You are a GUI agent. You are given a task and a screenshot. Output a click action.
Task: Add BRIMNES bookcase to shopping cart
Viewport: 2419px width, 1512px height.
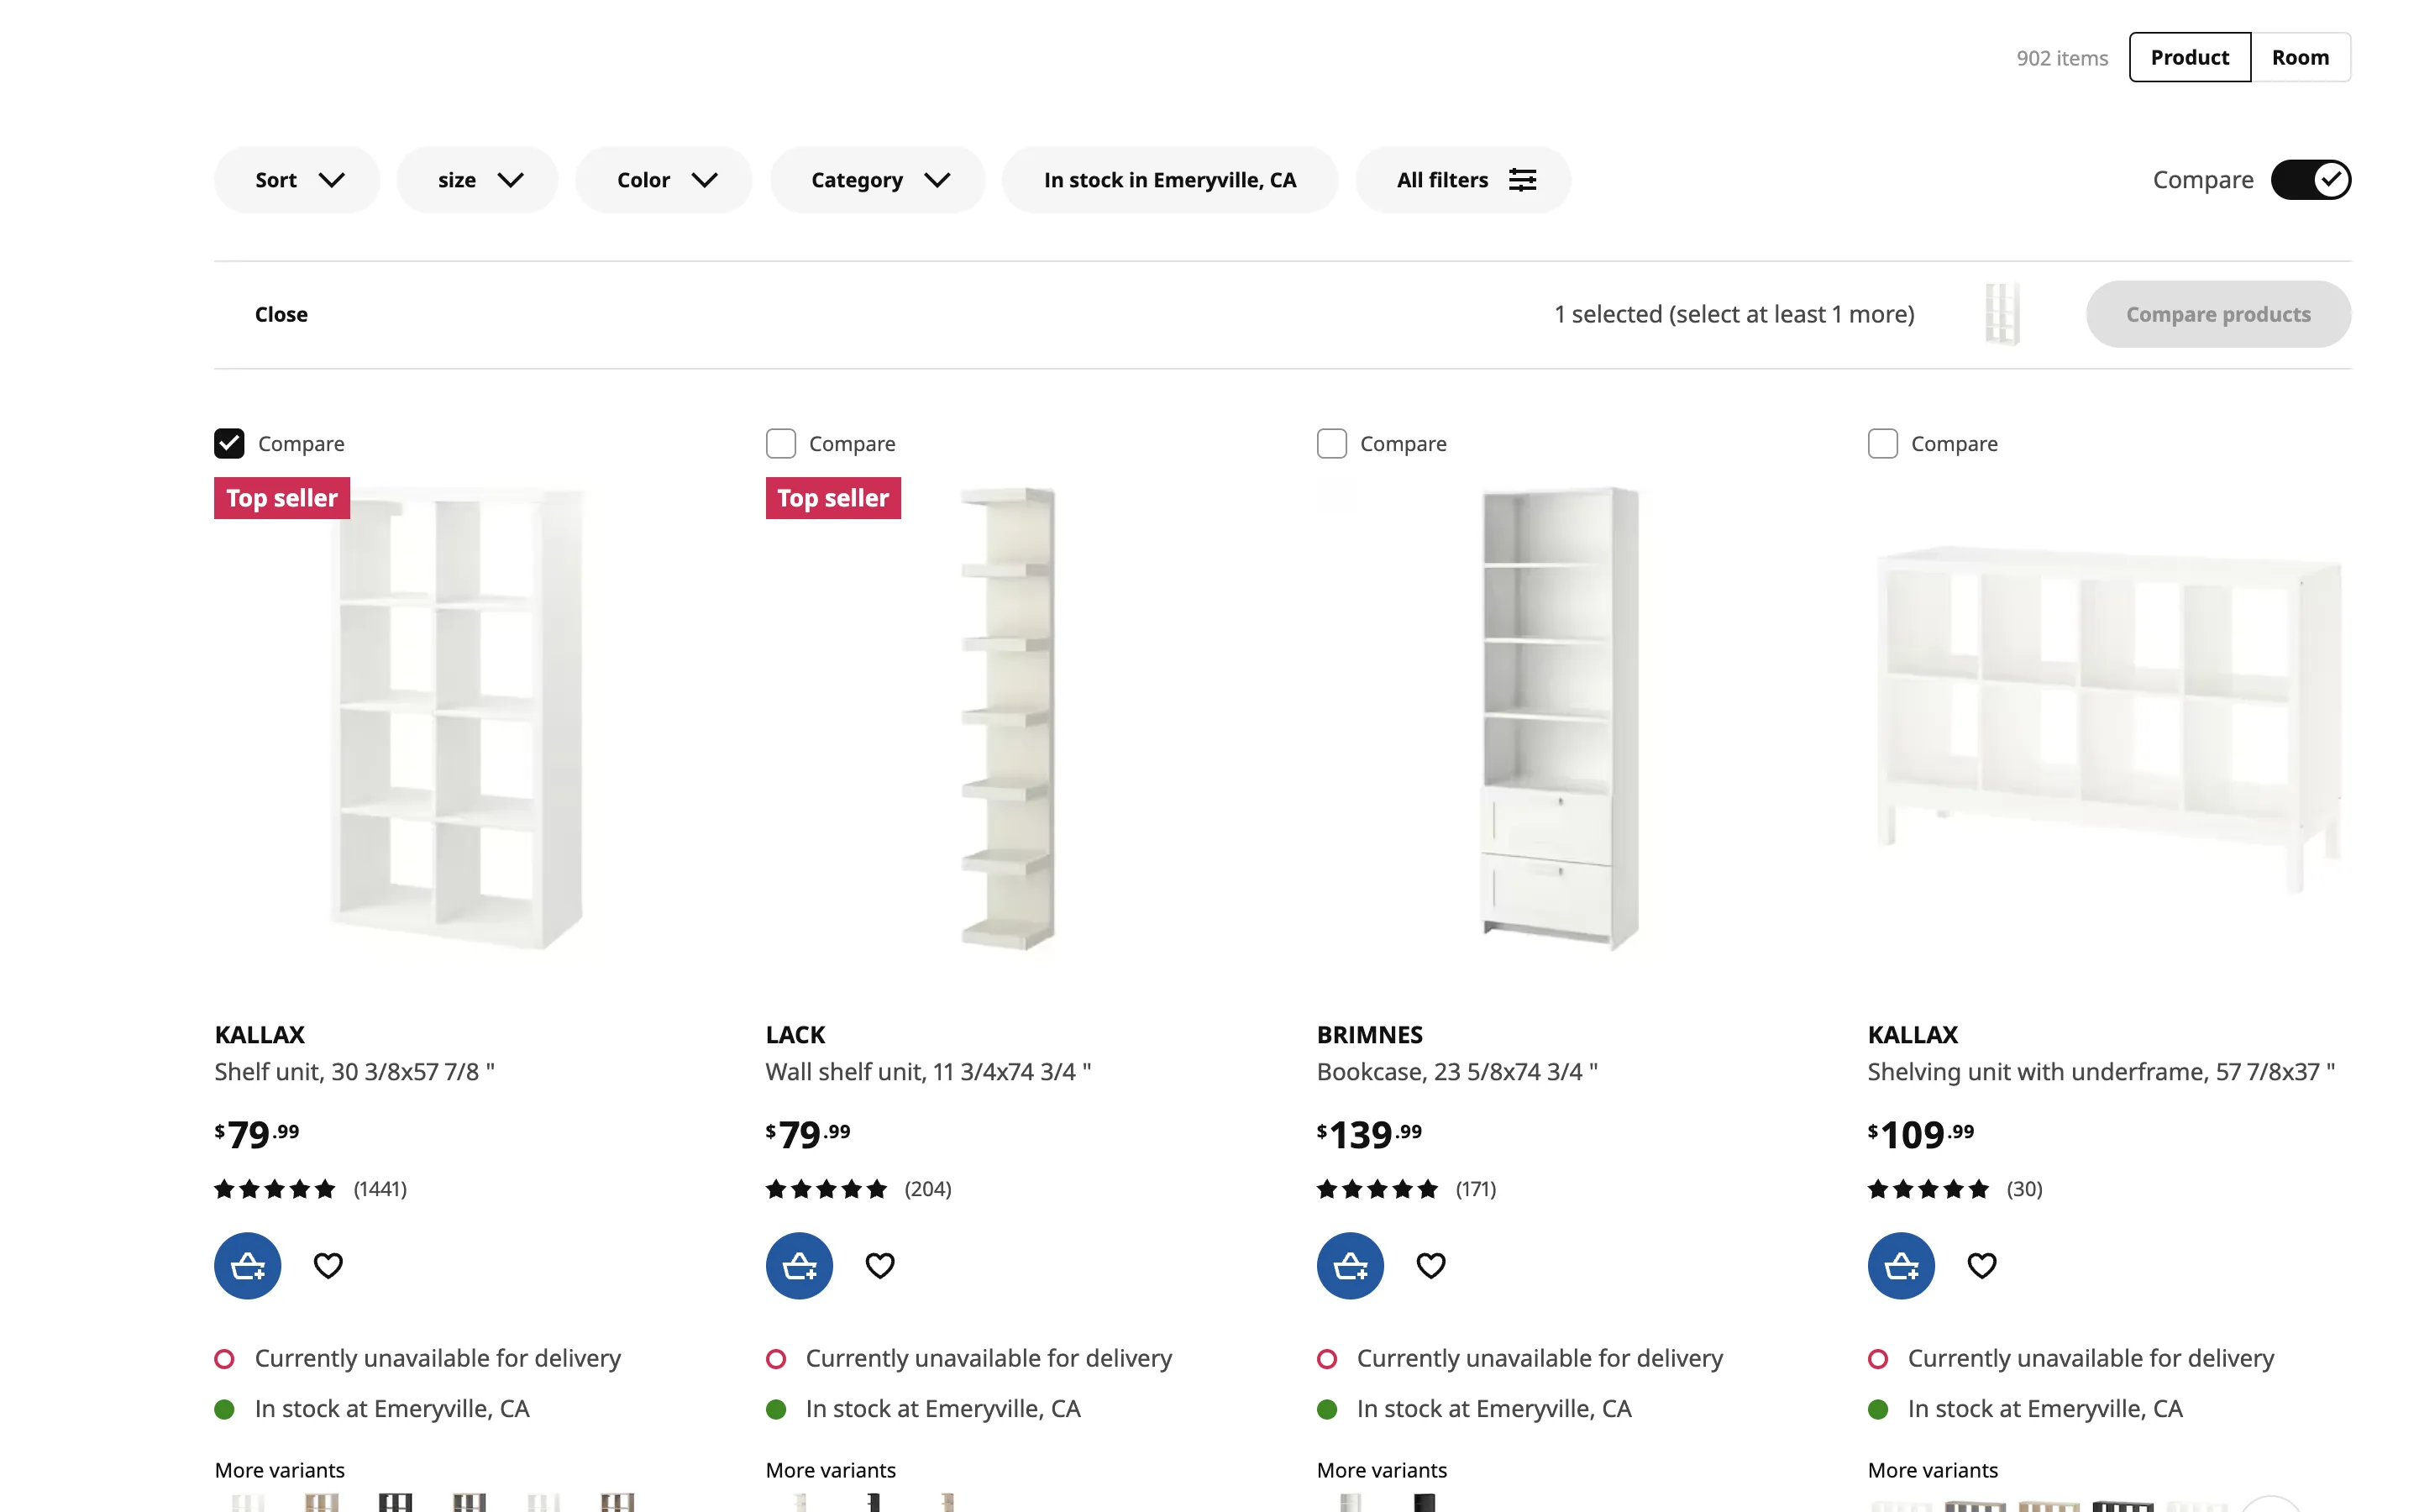click(1350, 1265)
